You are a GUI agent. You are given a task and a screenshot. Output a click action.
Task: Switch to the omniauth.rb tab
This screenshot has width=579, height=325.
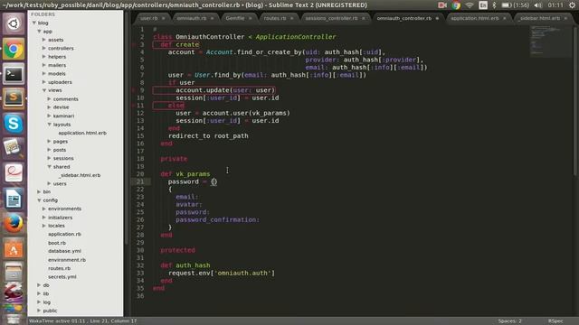(x=191, y=18)
